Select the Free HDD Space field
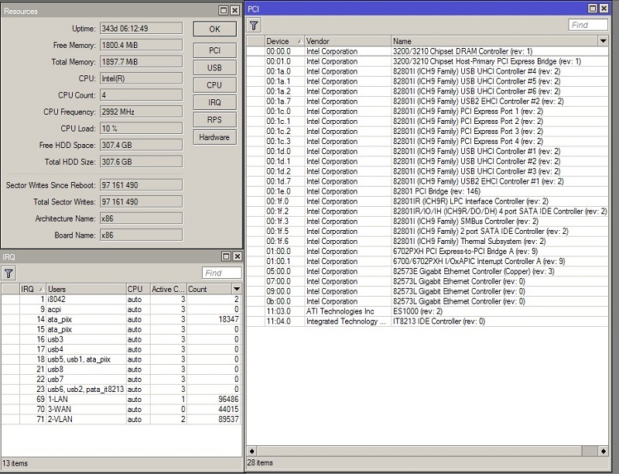 tap(142, 145)
